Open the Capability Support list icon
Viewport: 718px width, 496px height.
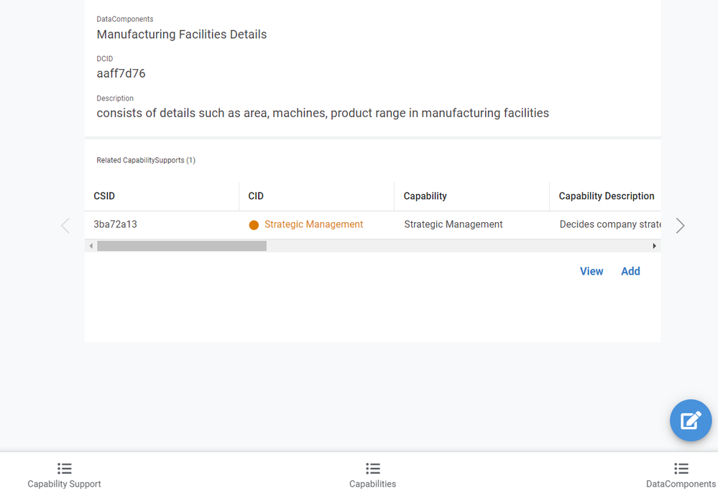[x=64, y=469]
